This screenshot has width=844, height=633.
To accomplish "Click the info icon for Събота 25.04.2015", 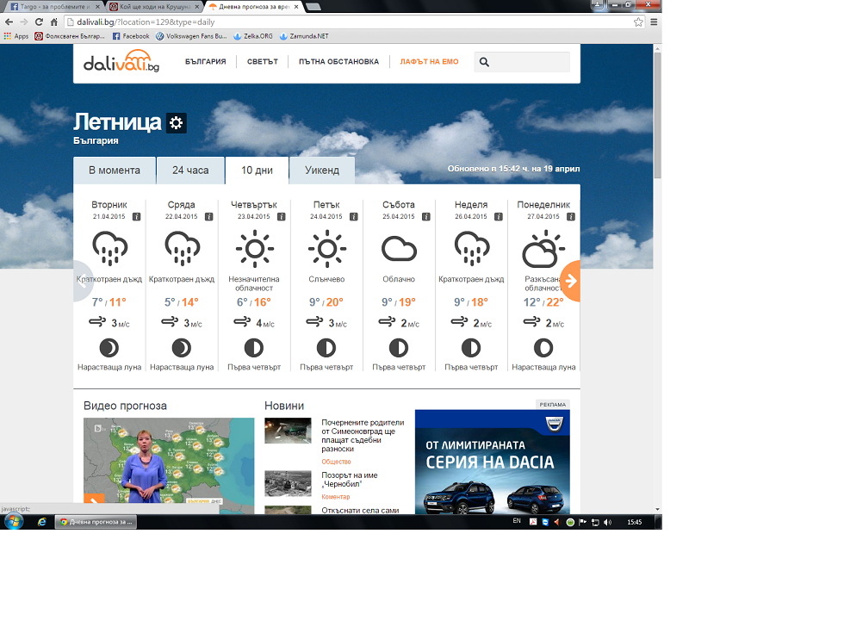I will (425, 216).
